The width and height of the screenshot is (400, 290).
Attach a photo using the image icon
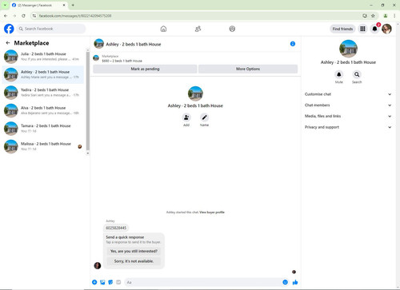[102, 282]
